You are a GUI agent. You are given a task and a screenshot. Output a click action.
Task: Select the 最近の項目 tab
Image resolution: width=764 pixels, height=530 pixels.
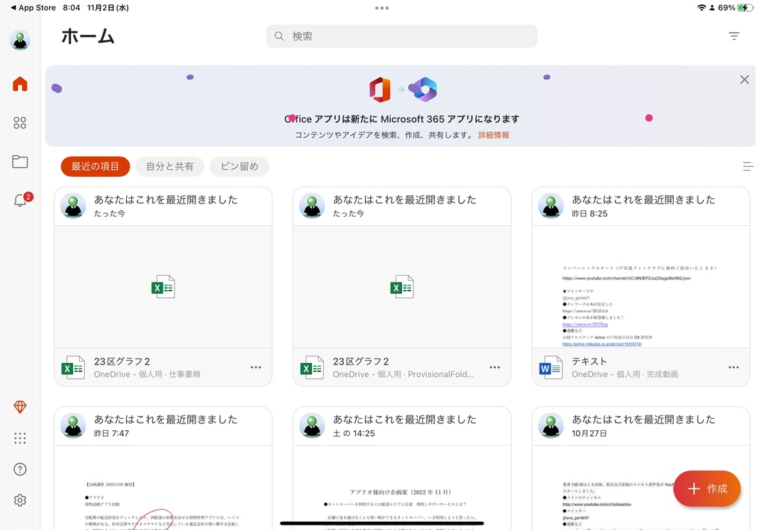pyautogui.click(x=95, y=166)
